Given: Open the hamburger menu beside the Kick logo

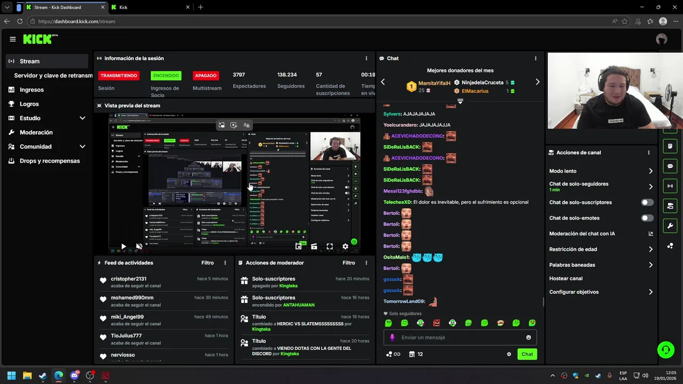Looking at the screenshot, I should [13, 39].
